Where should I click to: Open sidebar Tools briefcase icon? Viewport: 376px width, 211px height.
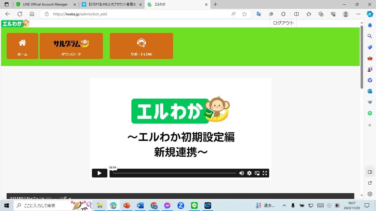(x=370, y=58)
